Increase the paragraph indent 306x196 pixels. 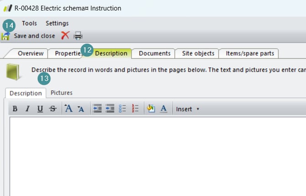110,109
